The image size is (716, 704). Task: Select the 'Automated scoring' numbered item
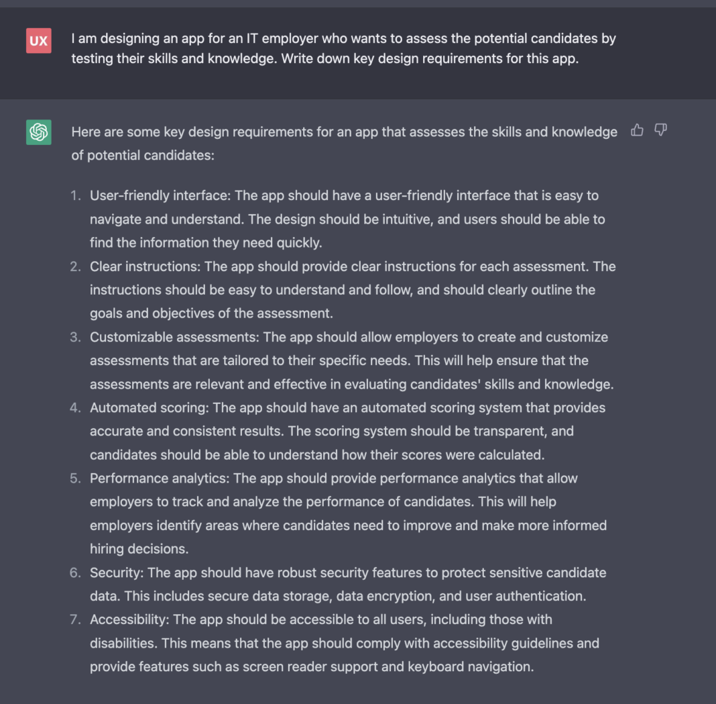347,431
